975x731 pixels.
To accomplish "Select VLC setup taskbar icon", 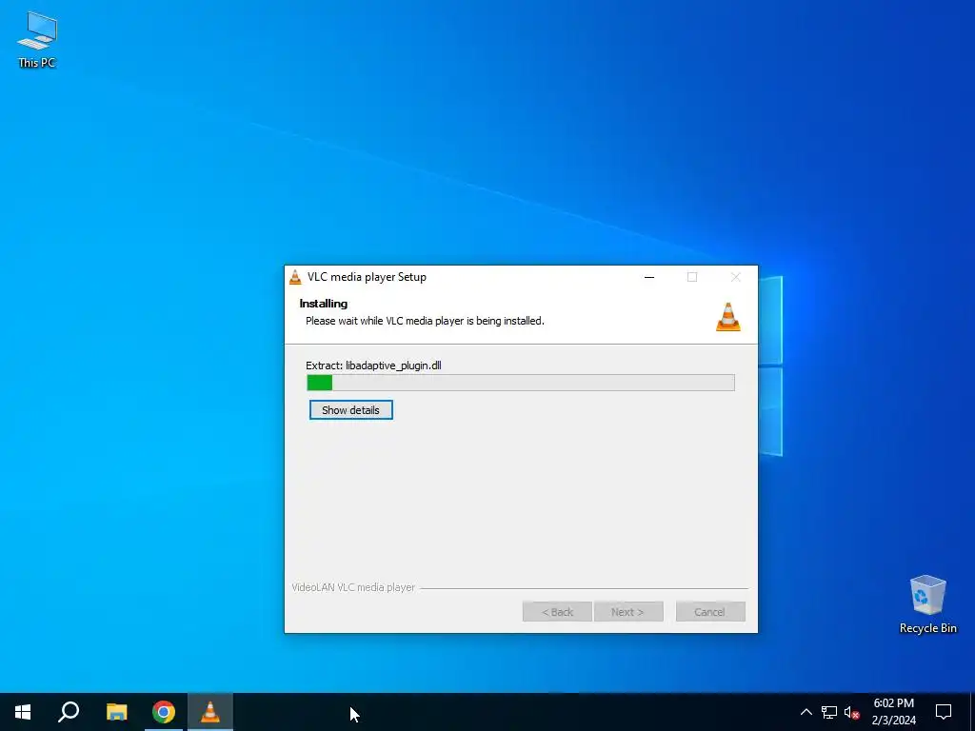I will coord(210,712).
